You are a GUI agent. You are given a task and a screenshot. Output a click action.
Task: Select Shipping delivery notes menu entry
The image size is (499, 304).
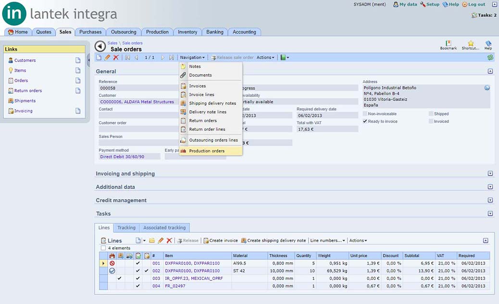click(211, 103)
